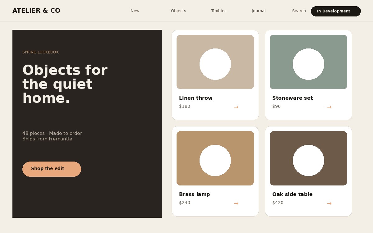Open the New menu item

pos(135,11)
